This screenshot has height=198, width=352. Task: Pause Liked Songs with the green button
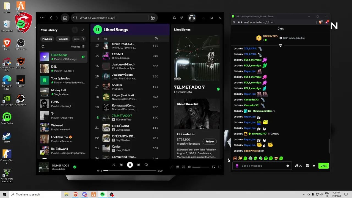pos(98,29)
